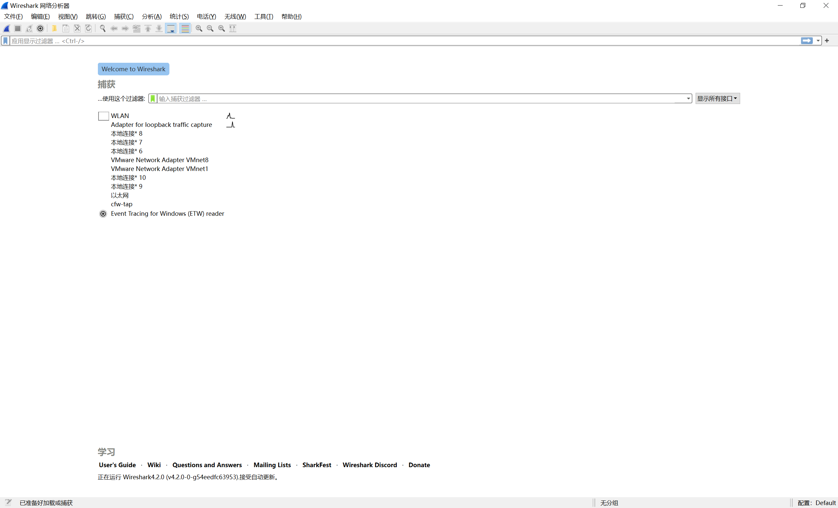The height and width of the screenshot is (508, 838).
Task: Open the 捕获(C) menu
Action: (124, 16)
